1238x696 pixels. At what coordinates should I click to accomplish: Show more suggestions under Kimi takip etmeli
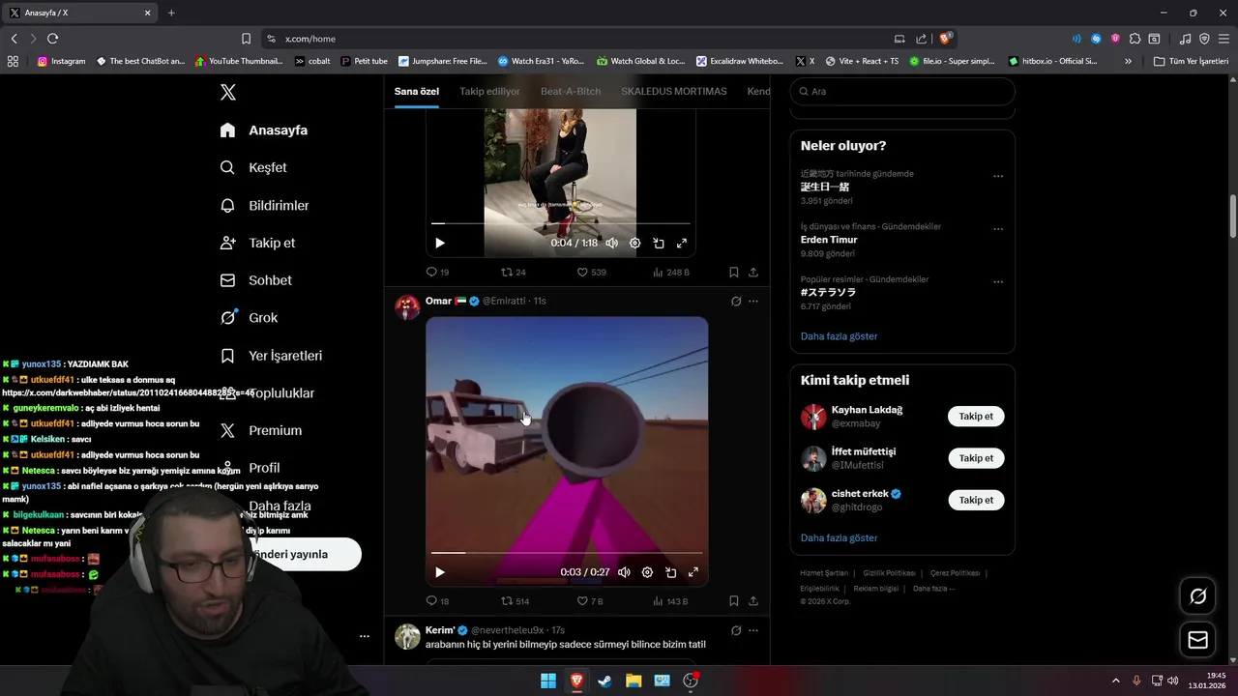(839, 537)
